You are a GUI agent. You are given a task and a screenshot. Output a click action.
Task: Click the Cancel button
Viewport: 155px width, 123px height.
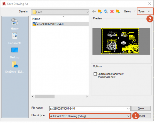pos(142,116)
